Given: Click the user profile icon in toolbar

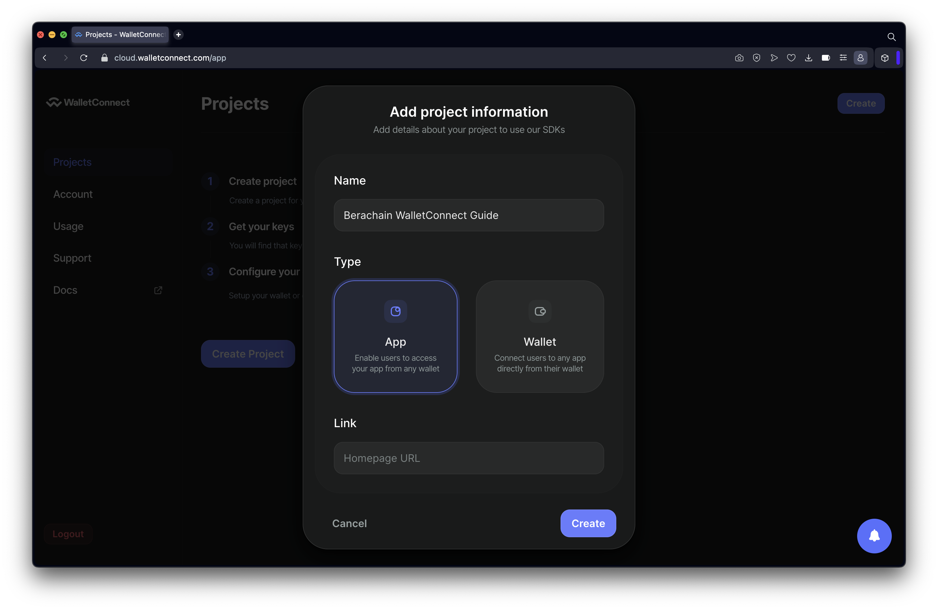Looking at the screenshot, I should point(861,58).
